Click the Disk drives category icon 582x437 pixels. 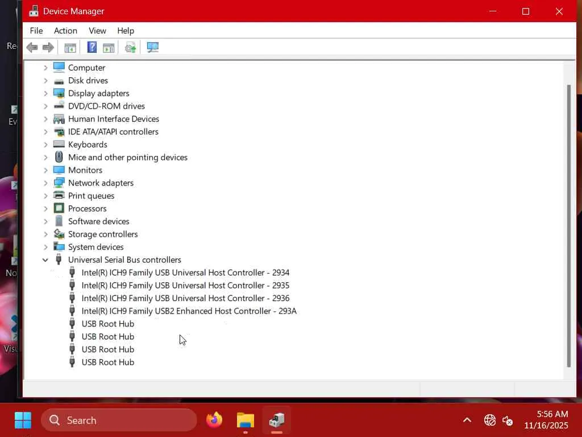pyautogui.click(x=59, y=81)
